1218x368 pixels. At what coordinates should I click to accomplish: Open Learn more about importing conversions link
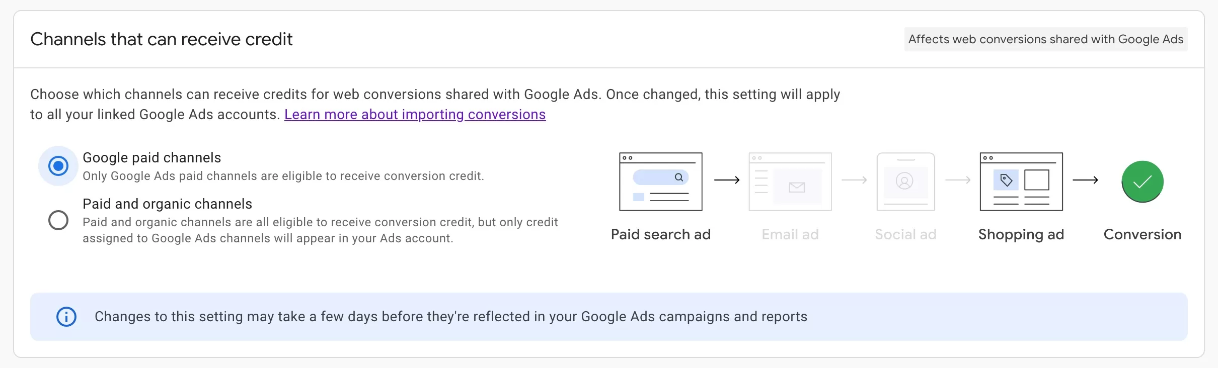pos(415,115)
